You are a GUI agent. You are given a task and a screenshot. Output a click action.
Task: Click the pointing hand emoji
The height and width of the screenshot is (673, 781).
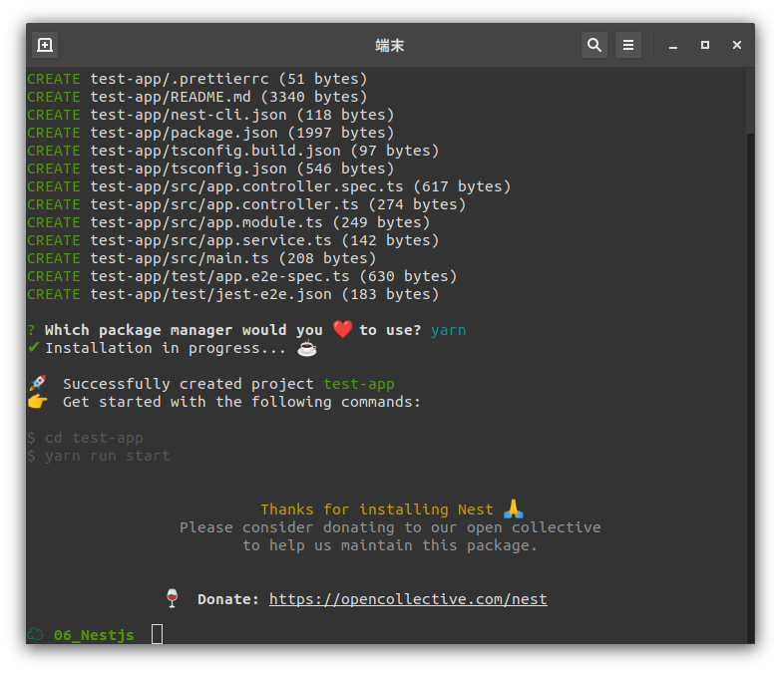click(x=38, y=401)
